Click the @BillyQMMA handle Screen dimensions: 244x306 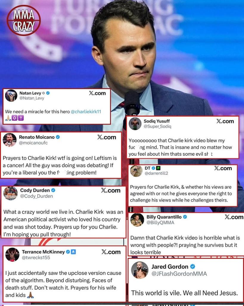pos(160,223)
